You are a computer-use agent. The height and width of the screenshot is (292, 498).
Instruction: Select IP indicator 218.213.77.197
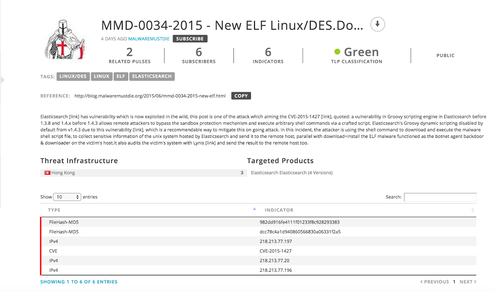[x=276, y=242]
